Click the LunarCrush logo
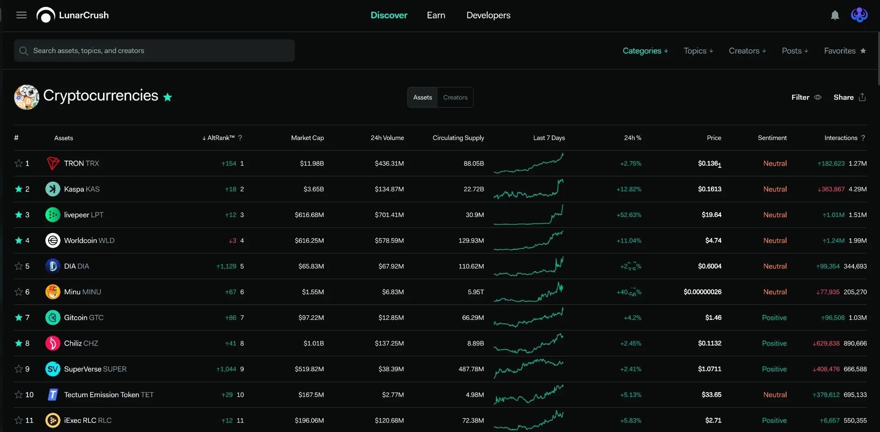This screenshot has width=880, height=432. click(72, 15)
